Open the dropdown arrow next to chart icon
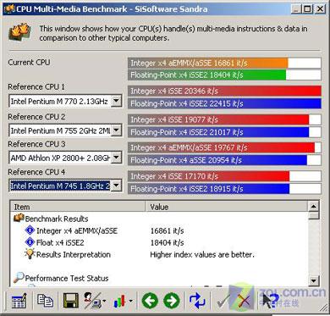330x316 pixels. click(x=130, y=301)
